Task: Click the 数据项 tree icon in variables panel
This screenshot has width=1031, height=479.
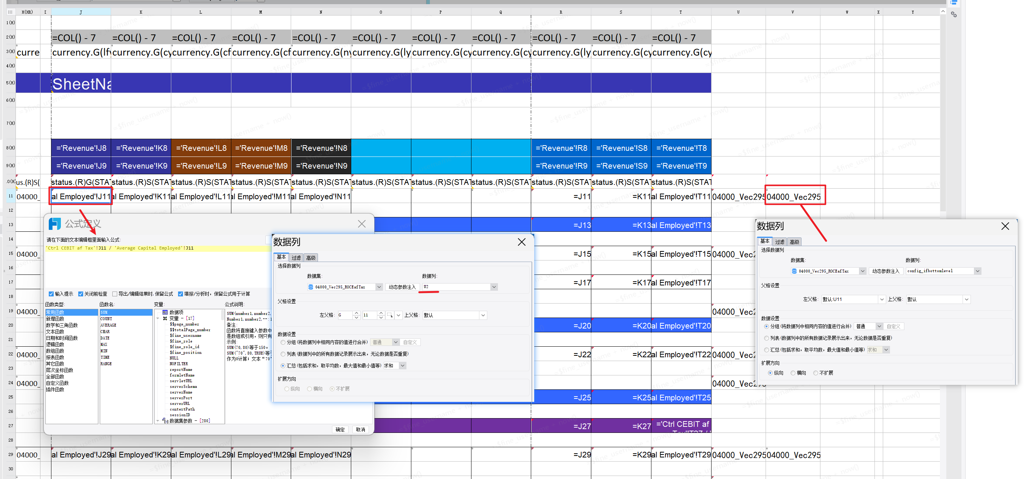Action: pos(165,312)
